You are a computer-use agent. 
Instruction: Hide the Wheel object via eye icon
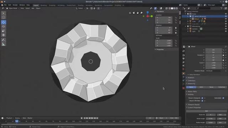pyautogui.click(x=226, y=19)
